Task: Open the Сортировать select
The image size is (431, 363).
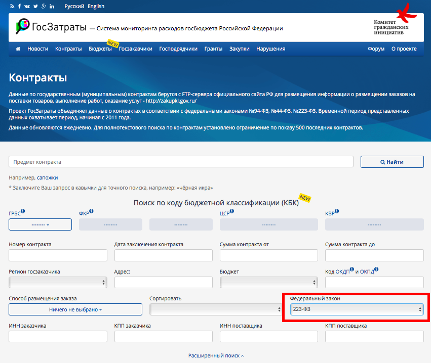Action: [216, 309]
